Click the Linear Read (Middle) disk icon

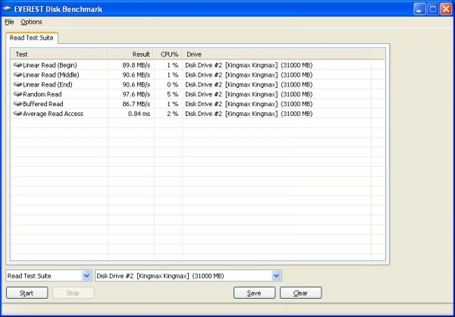point(17,75)
